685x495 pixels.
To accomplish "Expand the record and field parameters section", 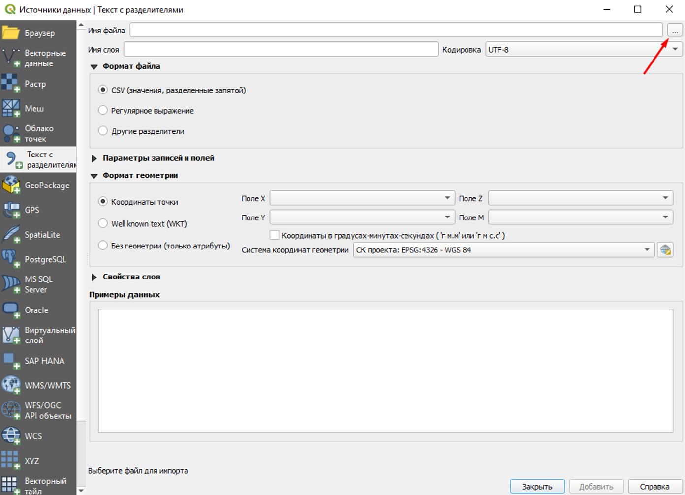I will click(x=94, y=158).
